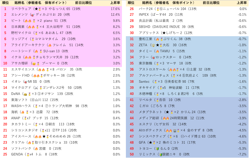Select the rank 40 木徳神糧 row
Viewport: 250px width, 158px height.
click(187, 94)
